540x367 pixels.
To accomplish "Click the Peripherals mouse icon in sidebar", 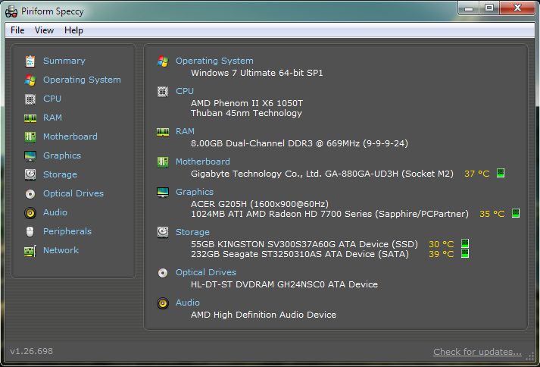I will 30,232.
